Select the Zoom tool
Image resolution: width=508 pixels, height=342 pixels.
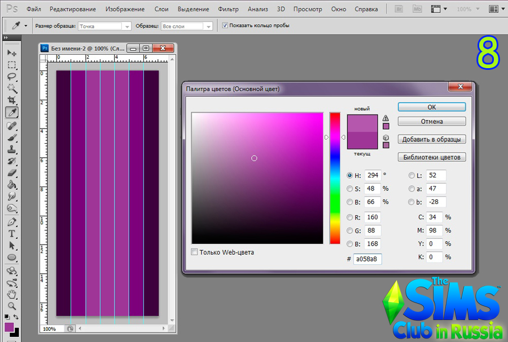[12, 306]
